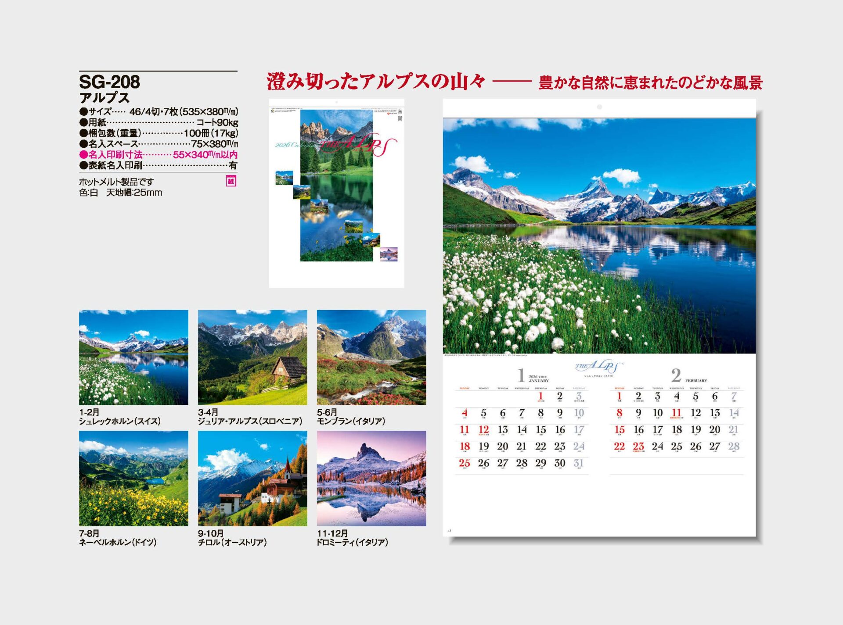Click the SG-208 product code heading
Image resolution: width=843 pixels, height=625 pixels.
tap(109, 82)
